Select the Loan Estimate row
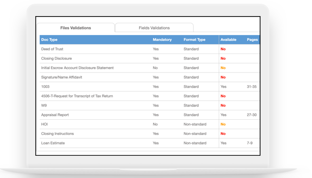Screen dimensions: 312x178 click(x=150, y=143)
